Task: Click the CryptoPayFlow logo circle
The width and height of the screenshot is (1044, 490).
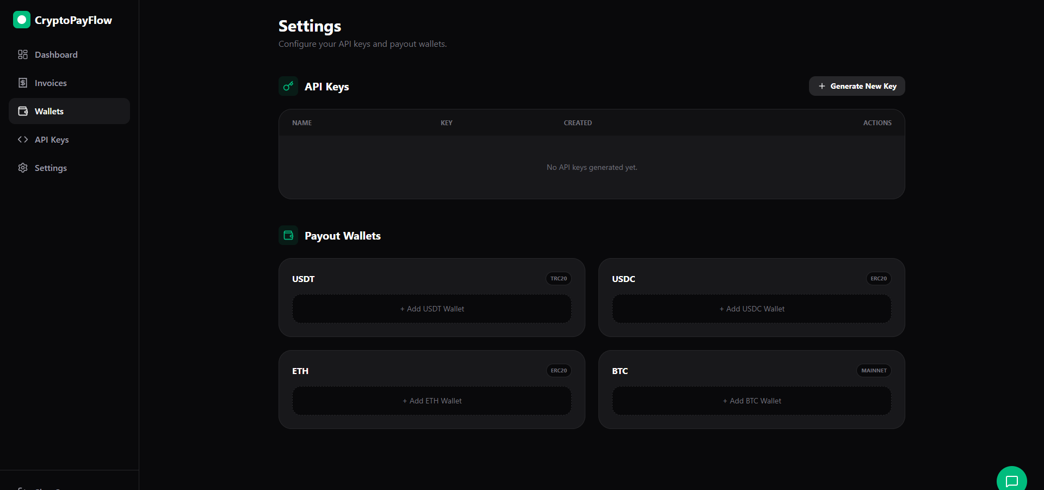Action: point(21,20)
